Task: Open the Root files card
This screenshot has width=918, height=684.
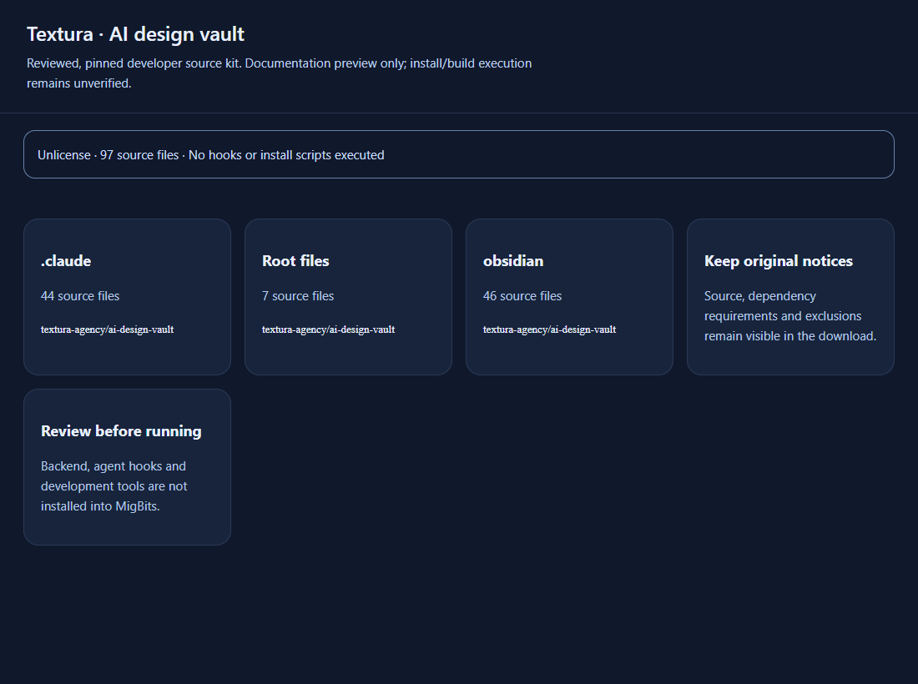Action: click(x=348, y=297)
